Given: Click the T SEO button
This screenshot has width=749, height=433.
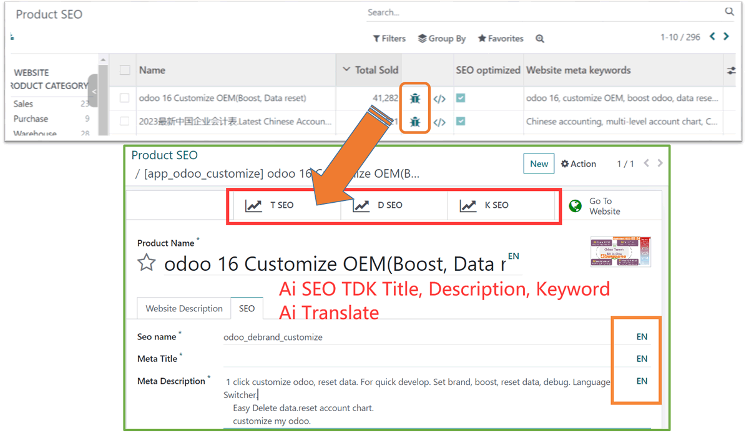Looking at the screenshot, I should pyautogui.click(x=287, y=205).
